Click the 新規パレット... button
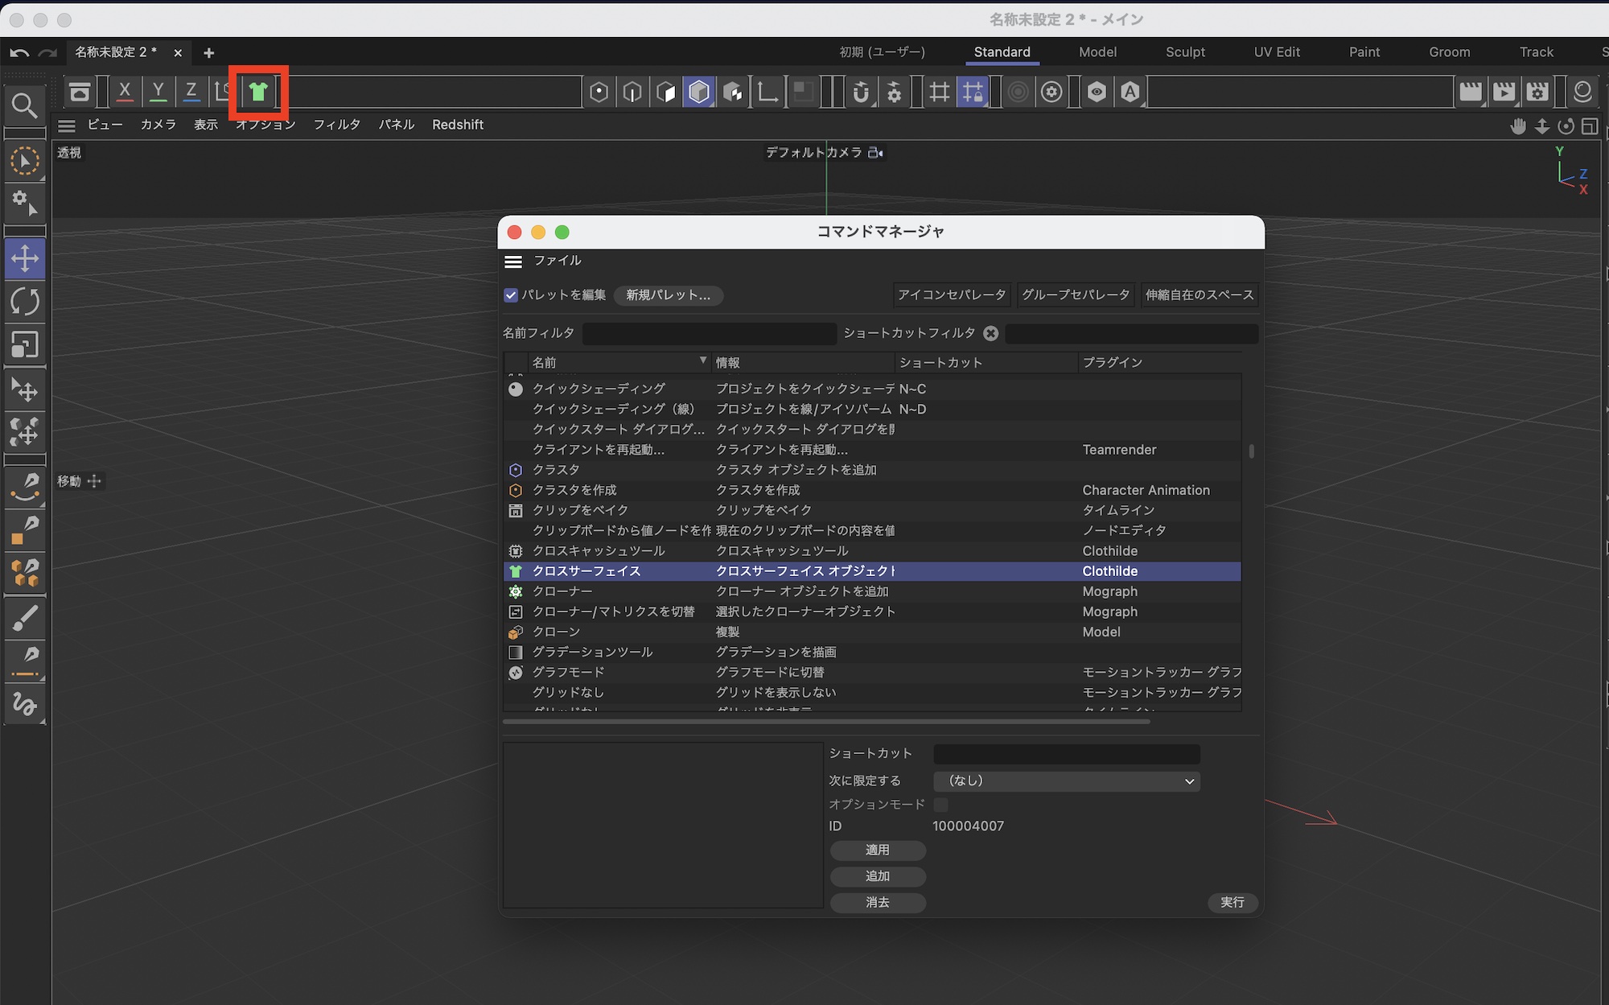 tap(668, 295)
